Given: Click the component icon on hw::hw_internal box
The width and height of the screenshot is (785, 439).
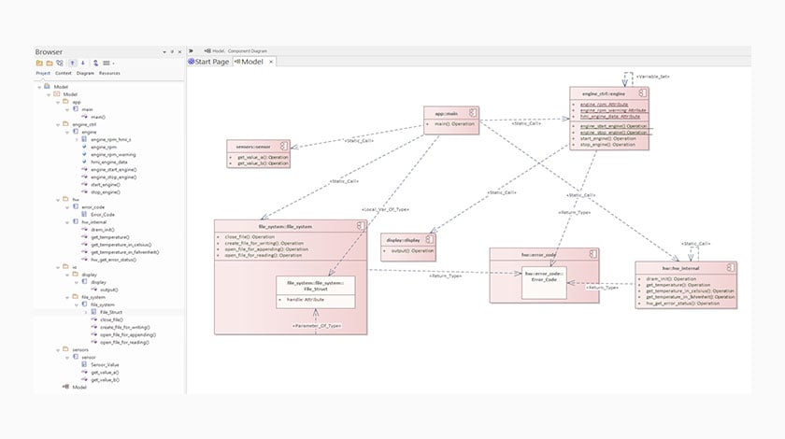Looking at the screenshot, I should (731, 268).
